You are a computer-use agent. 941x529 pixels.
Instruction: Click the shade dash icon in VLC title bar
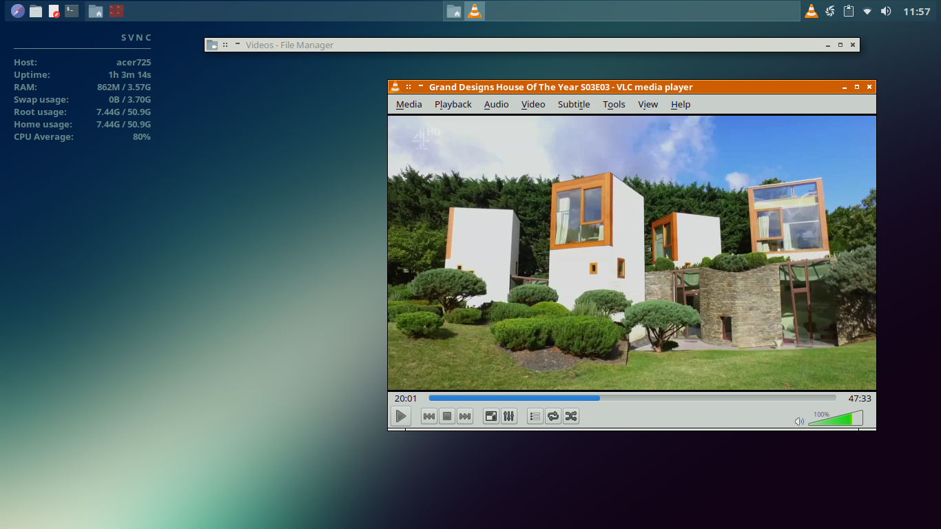point(420,85)
